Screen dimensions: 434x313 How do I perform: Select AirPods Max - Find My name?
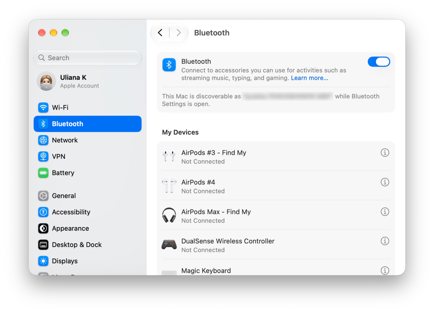coord(216,212)
